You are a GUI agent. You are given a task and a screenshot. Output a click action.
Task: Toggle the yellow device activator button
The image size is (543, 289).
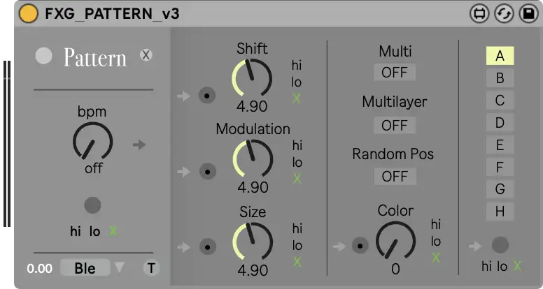point(29,14)
